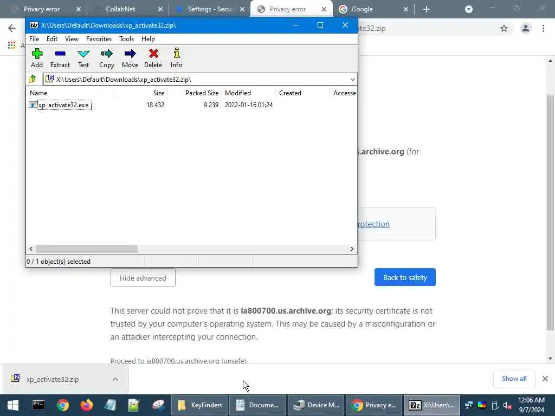
Task: Click Show all downloads
Action: pos(514,379)
